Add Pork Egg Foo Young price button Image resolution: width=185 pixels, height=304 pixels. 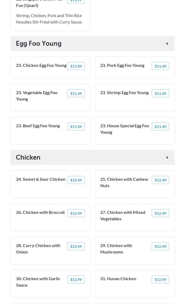[160, 66]
